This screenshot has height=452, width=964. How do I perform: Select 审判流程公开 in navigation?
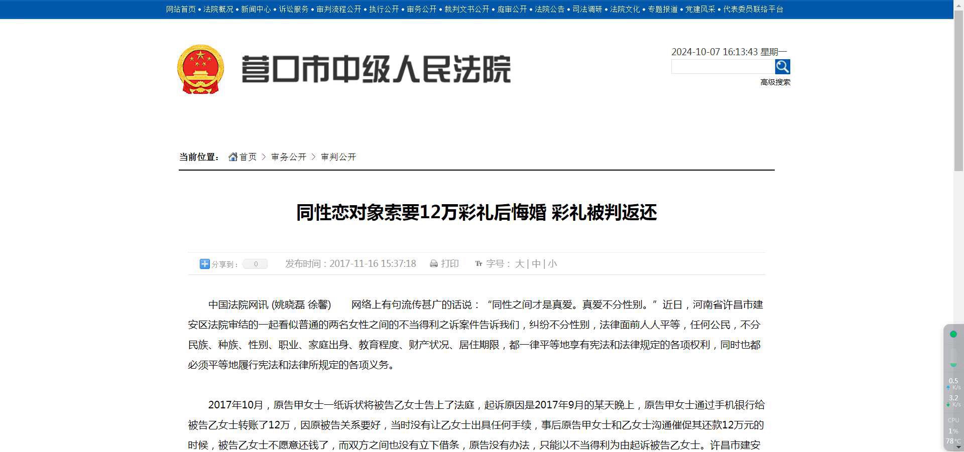click(x=339, y=9)
